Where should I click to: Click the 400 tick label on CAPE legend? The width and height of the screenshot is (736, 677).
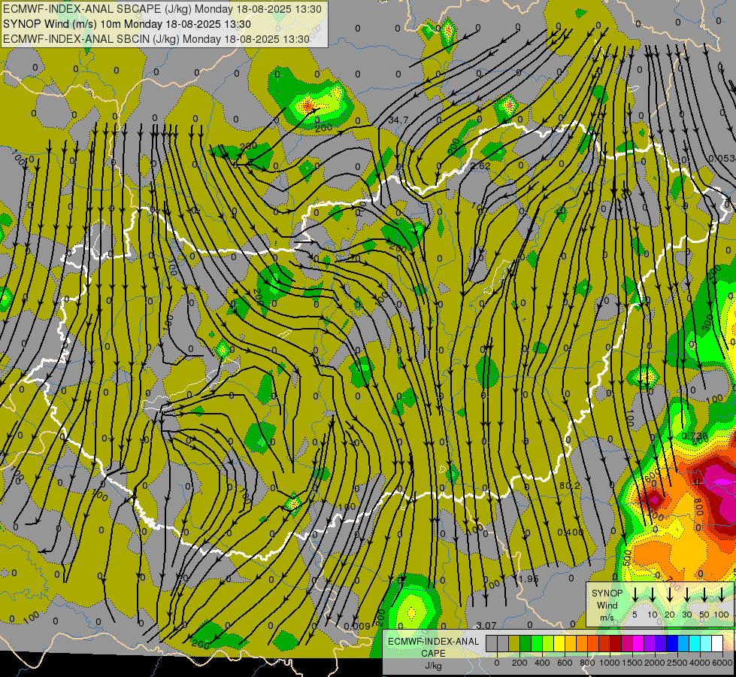(542, 663)
